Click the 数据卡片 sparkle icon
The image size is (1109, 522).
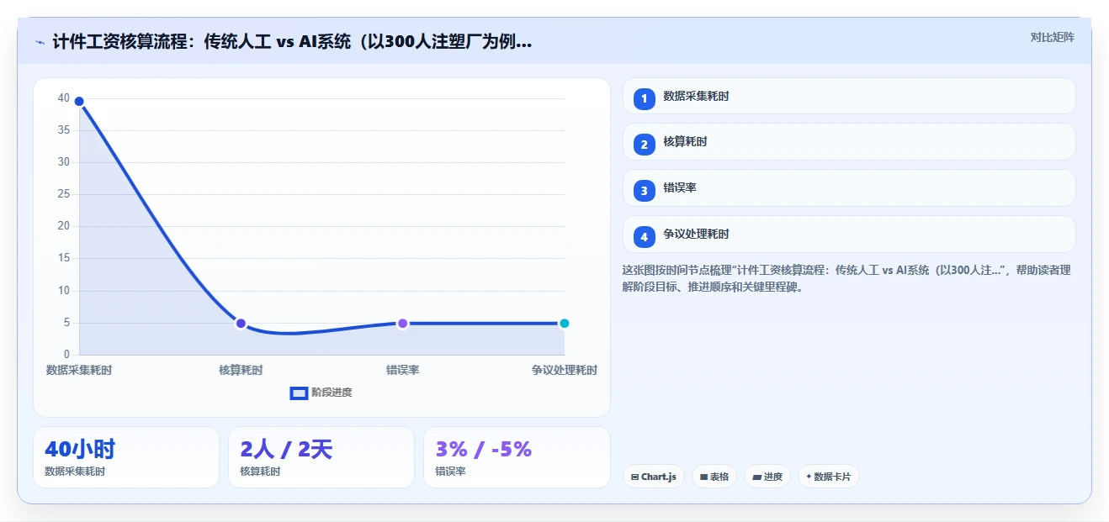click(809, 477)
